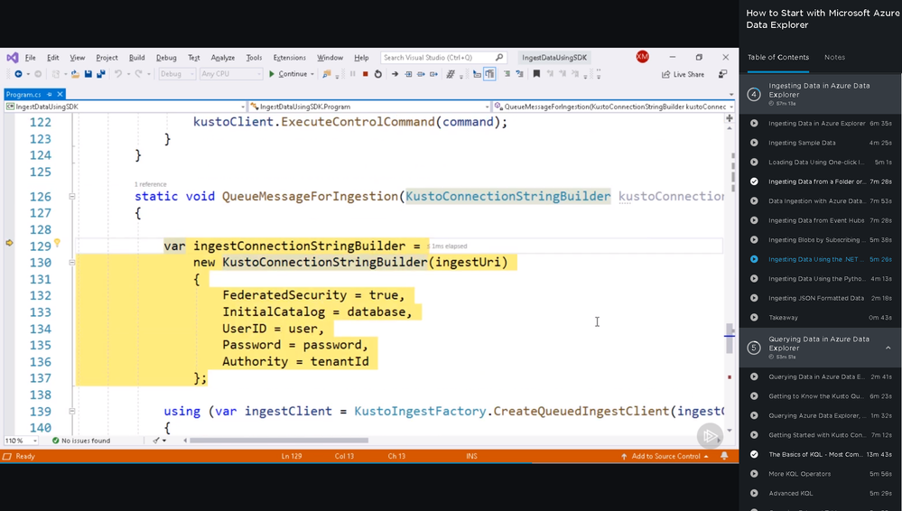
Task: Play the Advanced KQL lesson
Action: (x=754, y=493)
